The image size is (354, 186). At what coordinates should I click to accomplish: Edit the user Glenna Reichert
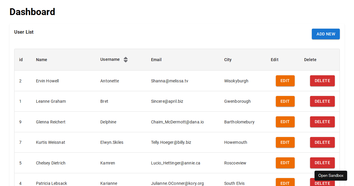point(285,122)
